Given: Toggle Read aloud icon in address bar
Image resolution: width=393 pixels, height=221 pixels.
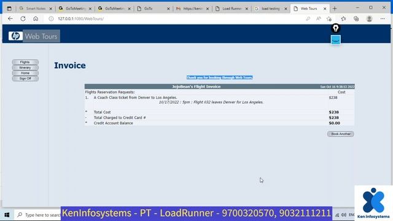Looking at the screenshot, I should [319, 19].
